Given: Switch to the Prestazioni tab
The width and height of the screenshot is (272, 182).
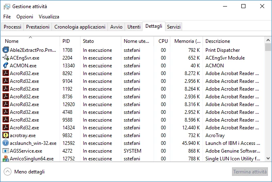Looking at the screenshot, I should [x=38, y=27].
